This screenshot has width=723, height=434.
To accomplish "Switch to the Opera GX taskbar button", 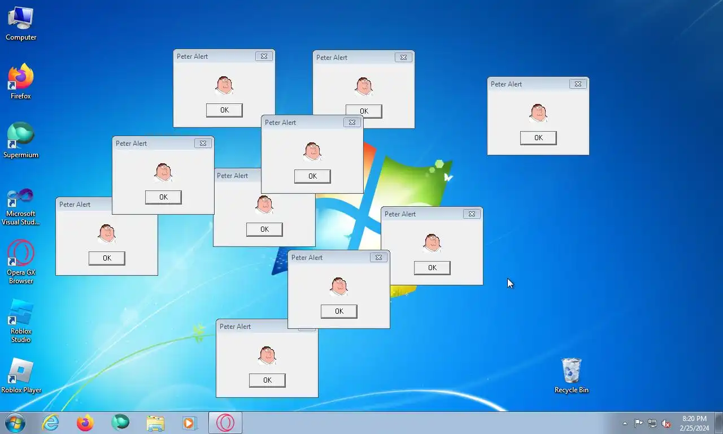I will click(225, 423).
